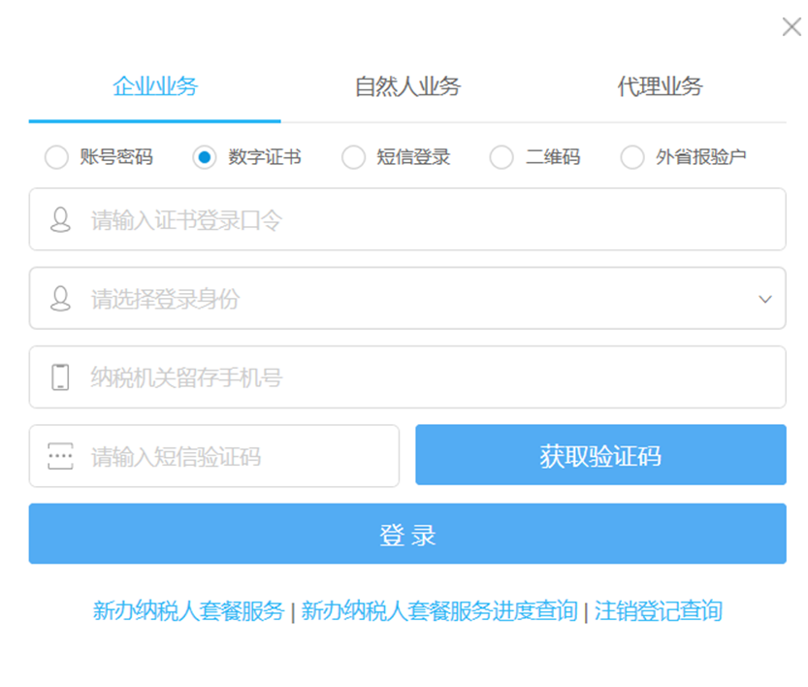
Task: Click the 登录 button
Action: tap(407, 534)
